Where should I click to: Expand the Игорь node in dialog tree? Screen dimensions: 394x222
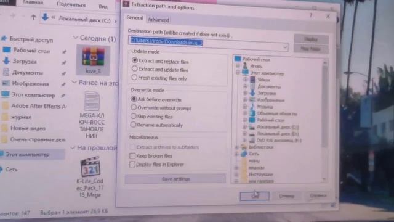pos(238,66)
